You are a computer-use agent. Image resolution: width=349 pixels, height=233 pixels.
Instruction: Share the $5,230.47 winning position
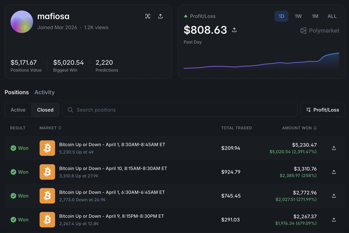(x=334, y=148)
